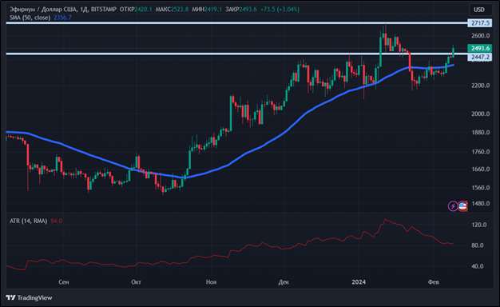Click the upper white horizontal resistance line
This screenshot has width=500, height=307.
tap(236, 23)
